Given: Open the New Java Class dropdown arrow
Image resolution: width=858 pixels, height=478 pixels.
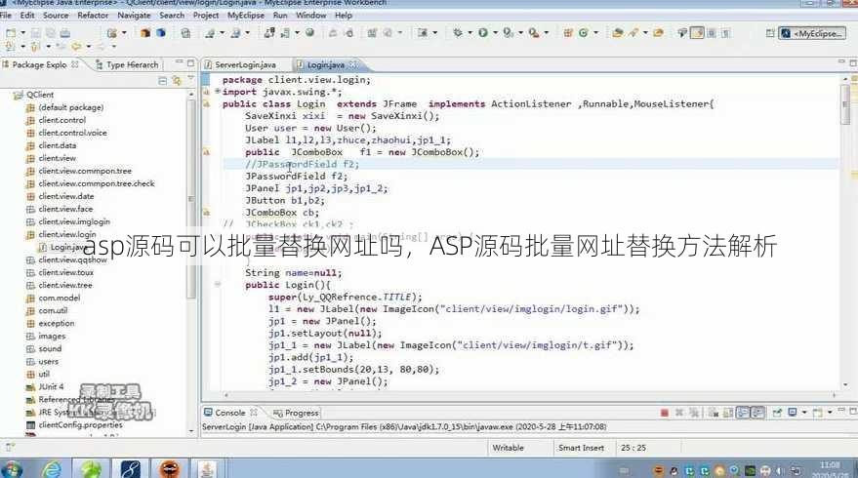Looking at the screenshot, I should [x=595, y=33].
